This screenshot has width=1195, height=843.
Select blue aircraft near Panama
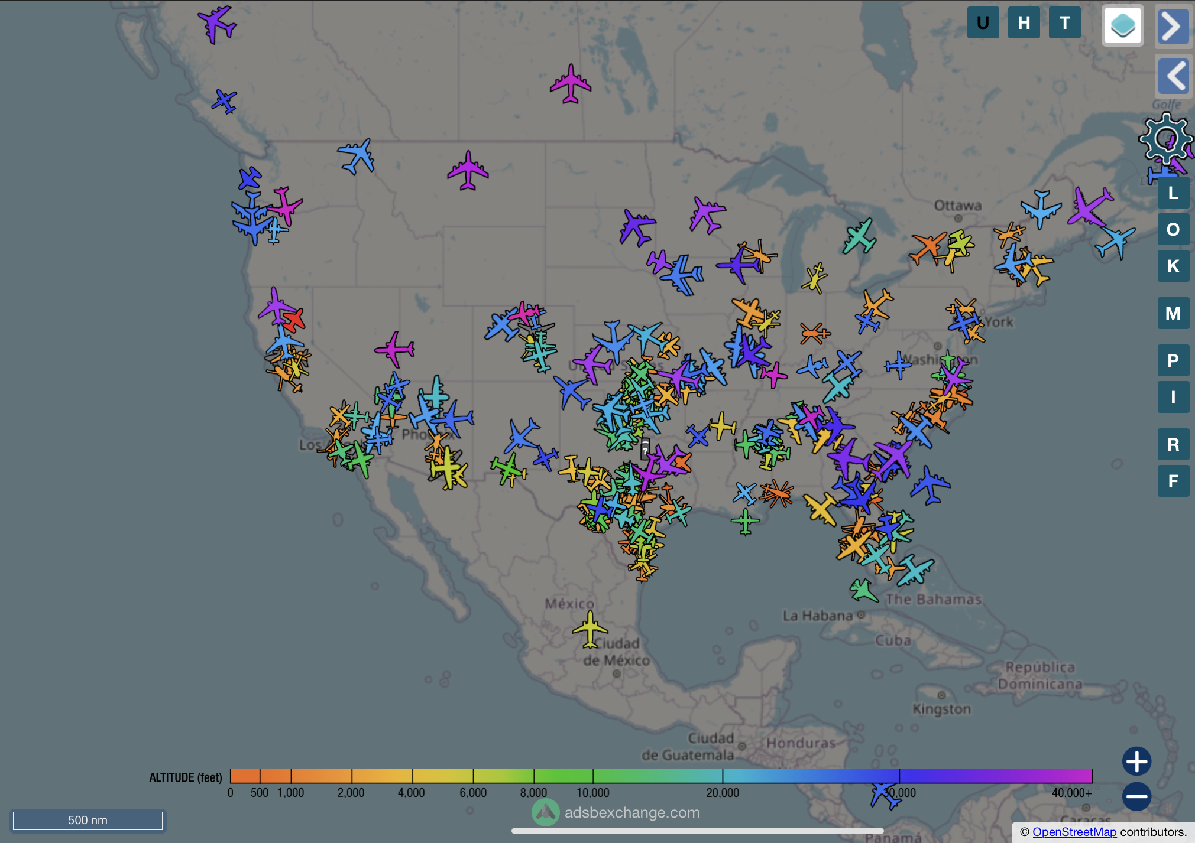885,795
